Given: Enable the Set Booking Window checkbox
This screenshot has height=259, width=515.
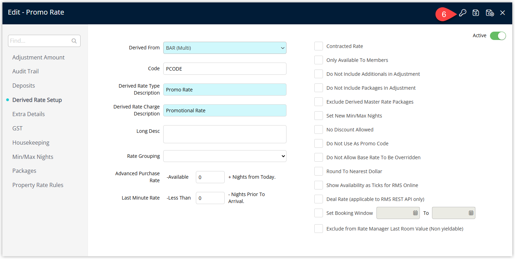Looking at the screenshot, I should pyautogui.click(x=318, y=213).
